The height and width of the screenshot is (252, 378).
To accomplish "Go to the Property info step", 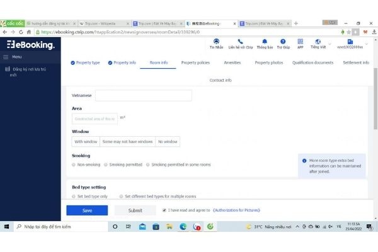I will point(122,63).
